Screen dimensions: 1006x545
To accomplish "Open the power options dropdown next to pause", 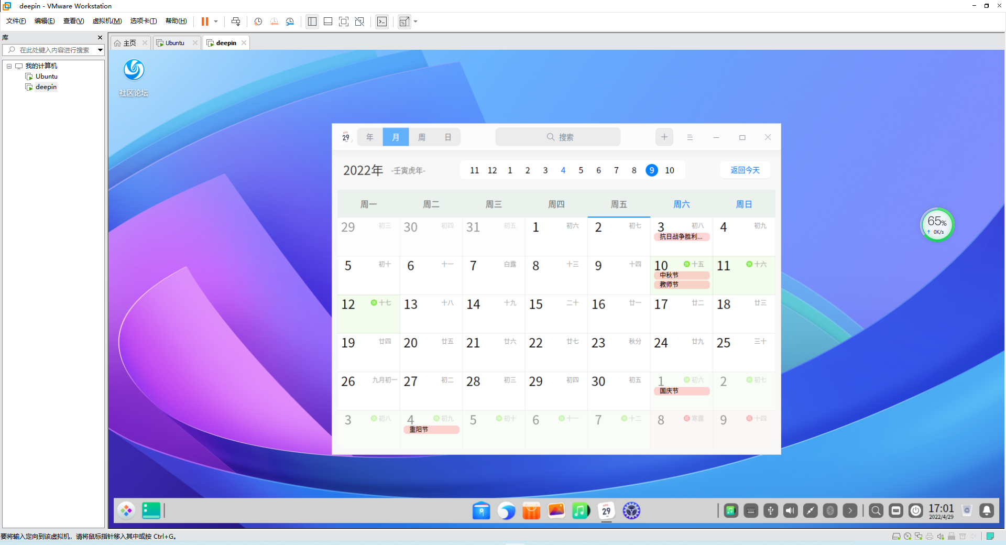I will [x=216, y=21].
